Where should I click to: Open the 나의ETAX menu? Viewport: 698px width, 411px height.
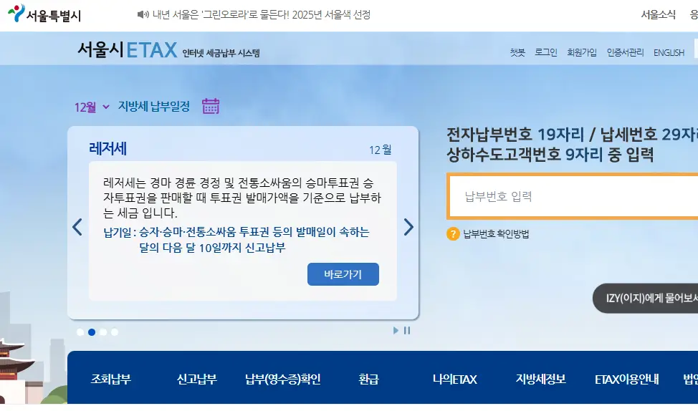454,379
